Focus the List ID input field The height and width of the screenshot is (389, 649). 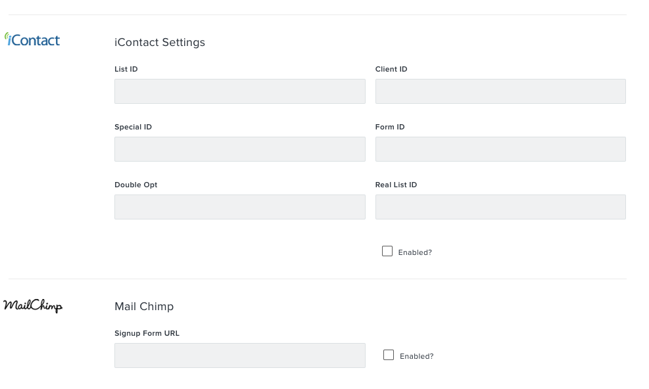tap(239, 91)
